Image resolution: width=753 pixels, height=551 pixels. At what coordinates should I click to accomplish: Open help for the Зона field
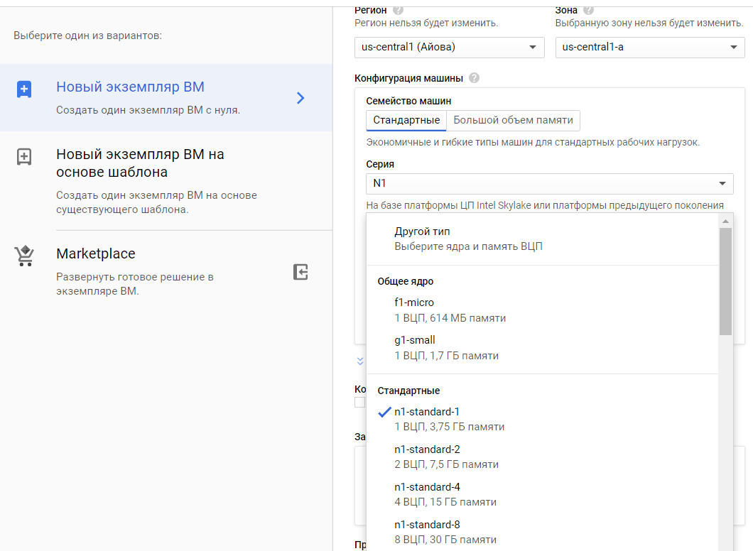pyautogui.click(x=588, y=10)
